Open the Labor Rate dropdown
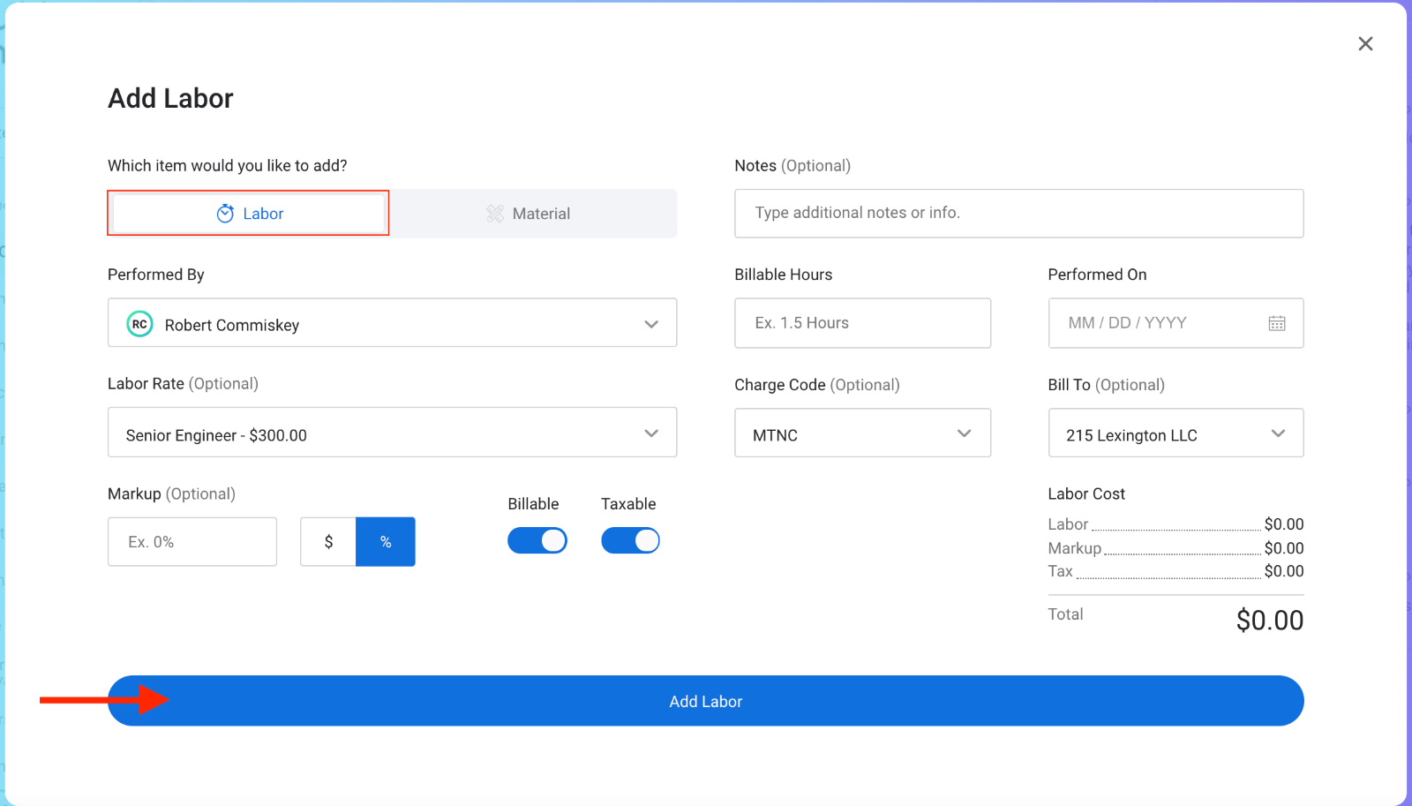Screen dimensions: 1412x806 click(650, 433)
